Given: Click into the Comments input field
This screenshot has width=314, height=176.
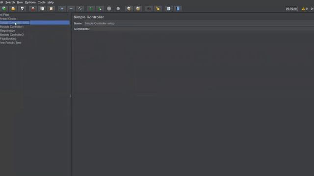Looking at the screenshot, I should pyautogui.click(x=202, y=29).
